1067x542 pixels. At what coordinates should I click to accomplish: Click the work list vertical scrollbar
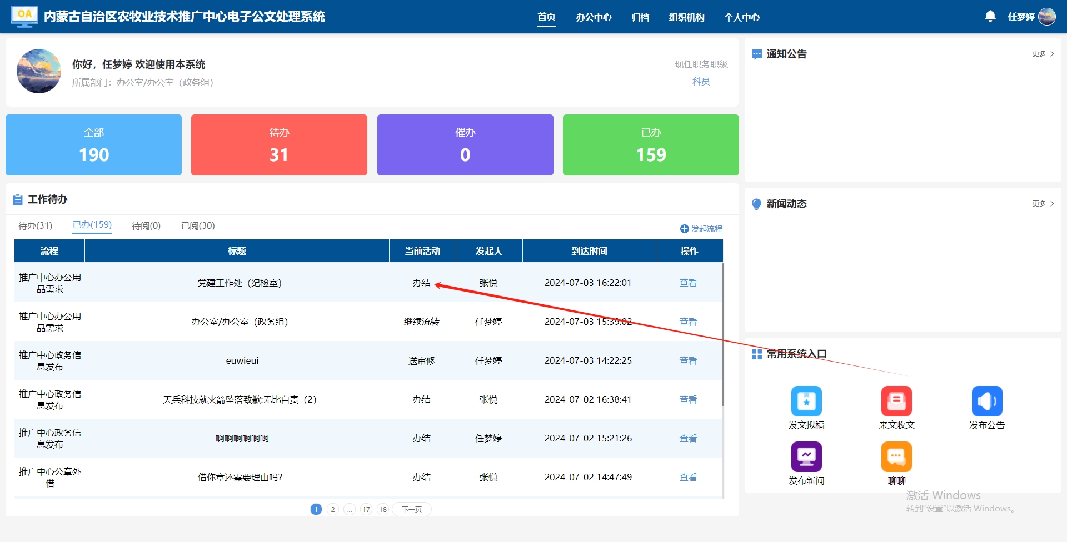(722, 333)
